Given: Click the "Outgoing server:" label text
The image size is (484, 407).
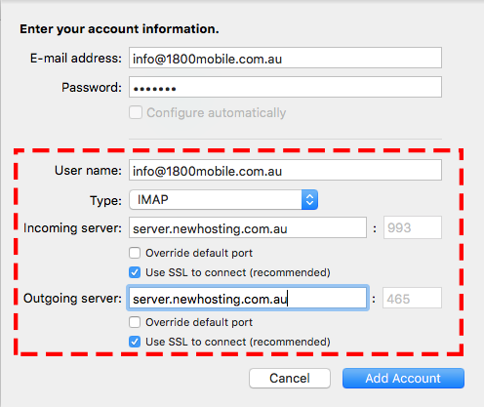Looking at the screenshot, I should (72, 299).
